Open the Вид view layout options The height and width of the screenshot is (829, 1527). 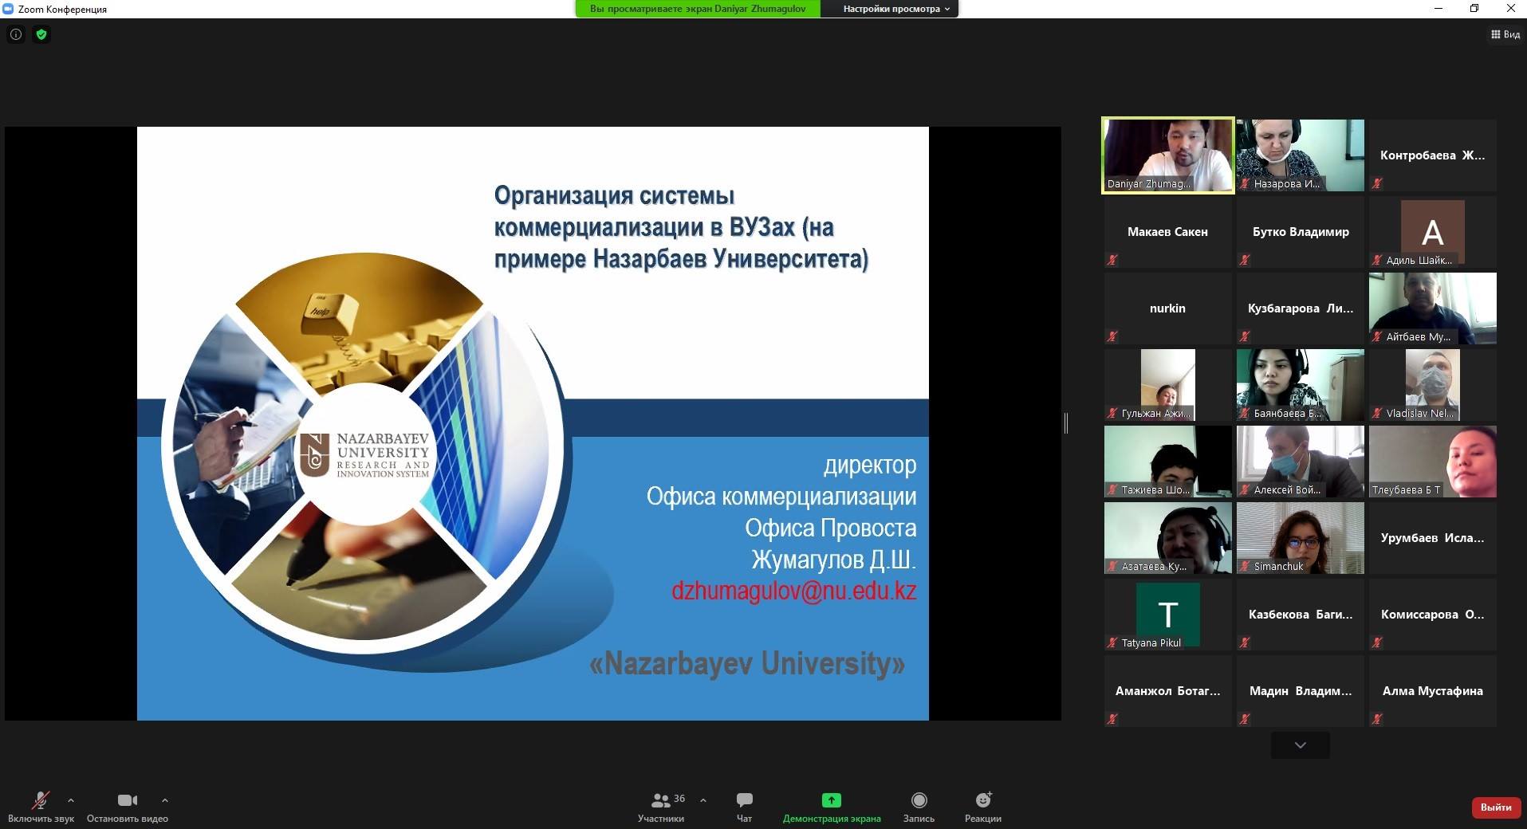(x=1505, y=34)
